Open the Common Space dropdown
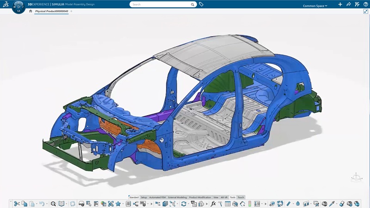This screenshot has width=370, height=208. click(315, 6)
